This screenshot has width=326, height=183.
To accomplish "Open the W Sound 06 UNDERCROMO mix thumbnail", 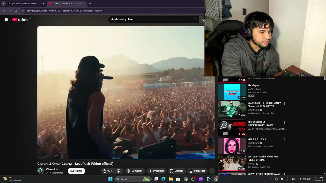I will (232, 128).
